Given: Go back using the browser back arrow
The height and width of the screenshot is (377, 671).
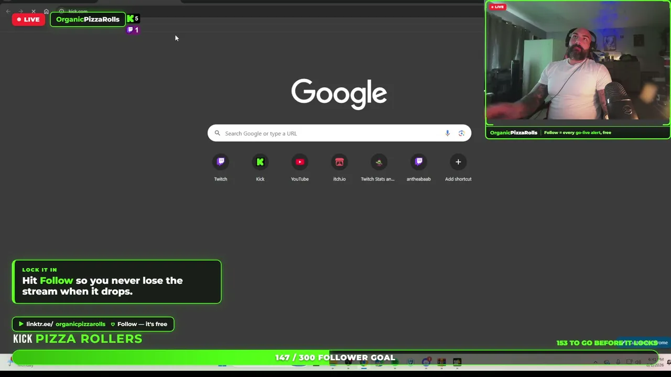Looking at the screenshot, I should pyautogui.click(x=8, y=12).
